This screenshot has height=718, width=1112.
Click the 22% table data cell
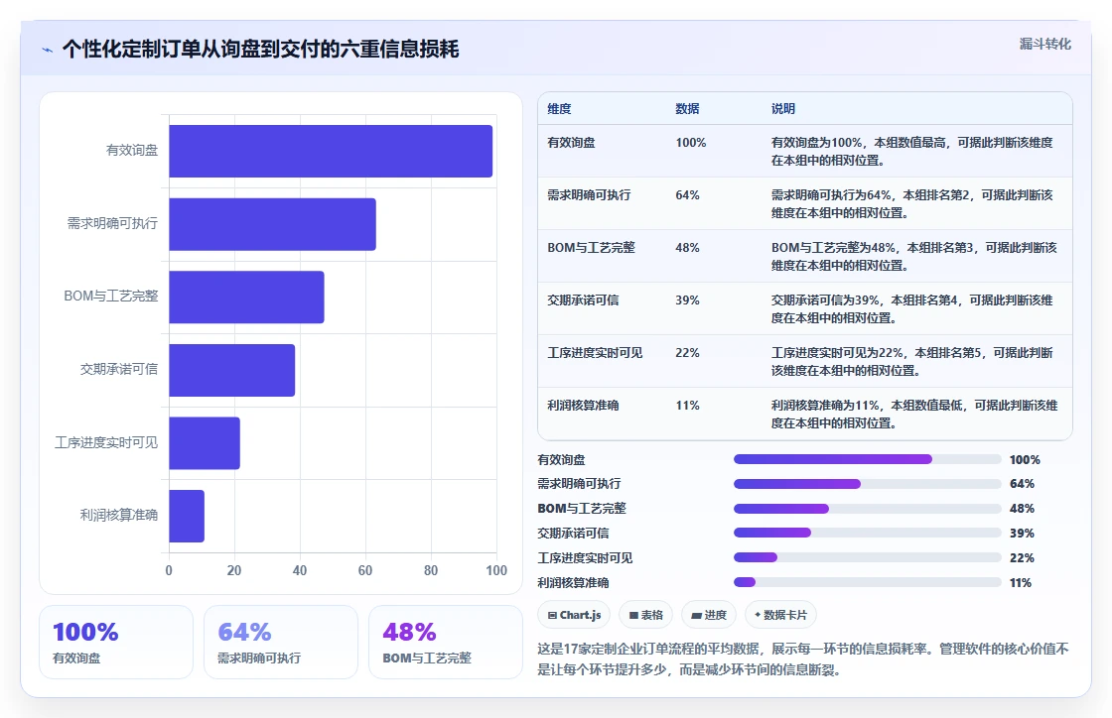[687, 352]
